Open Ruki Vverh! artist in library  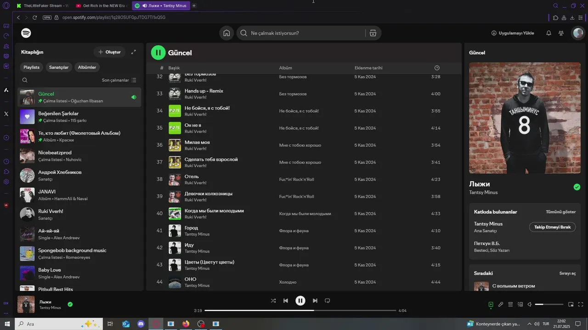80,214
